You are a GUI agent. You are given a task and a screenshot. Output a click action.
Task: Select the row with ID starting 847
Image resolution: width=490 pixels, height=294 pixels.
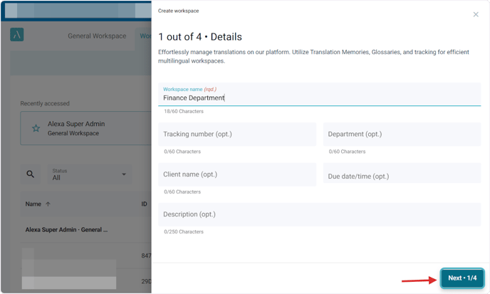85,256
